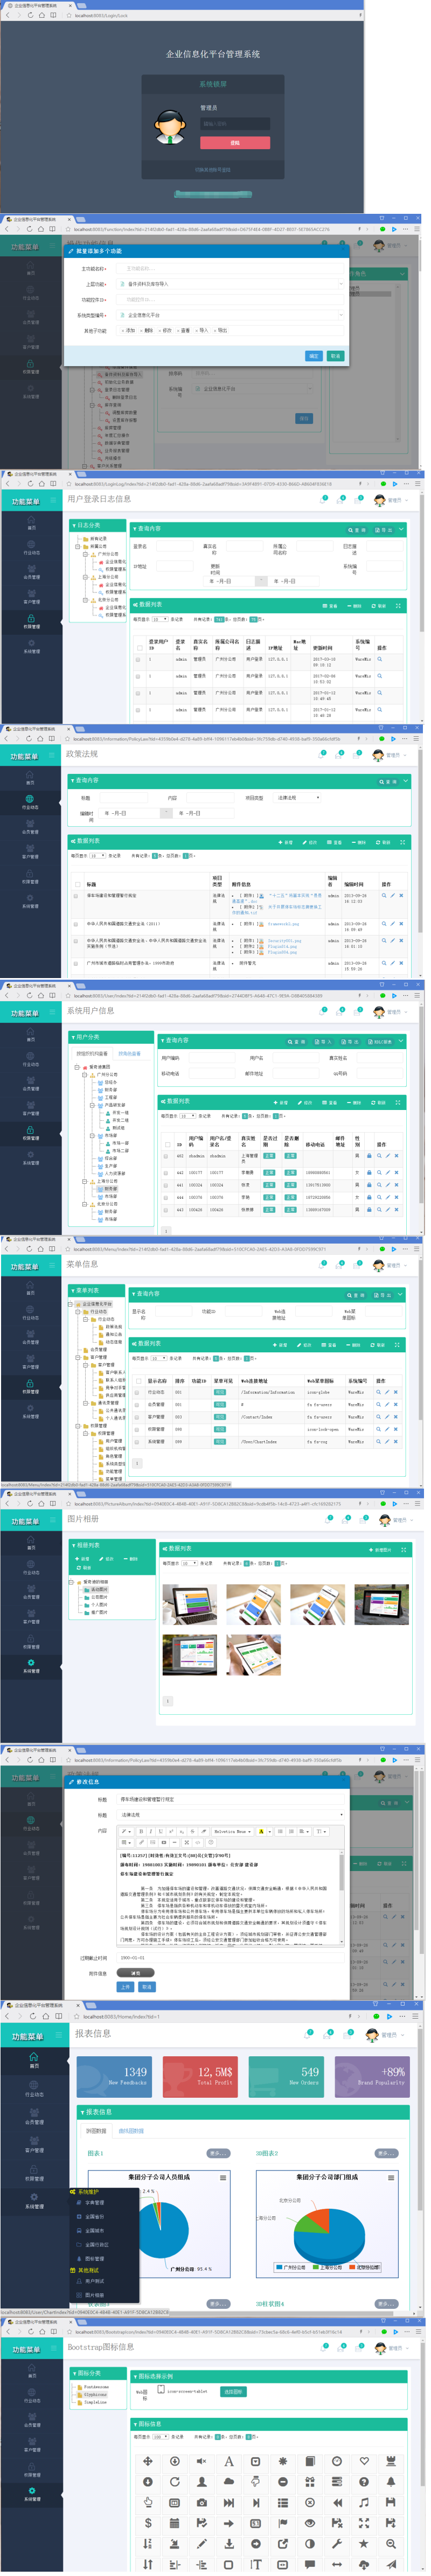Open 系统管理 in the Bootstrap图标信息 window sidebar
Image resolution: width=431 pixels, height=2576 pixels.
tap(31, 2495)
